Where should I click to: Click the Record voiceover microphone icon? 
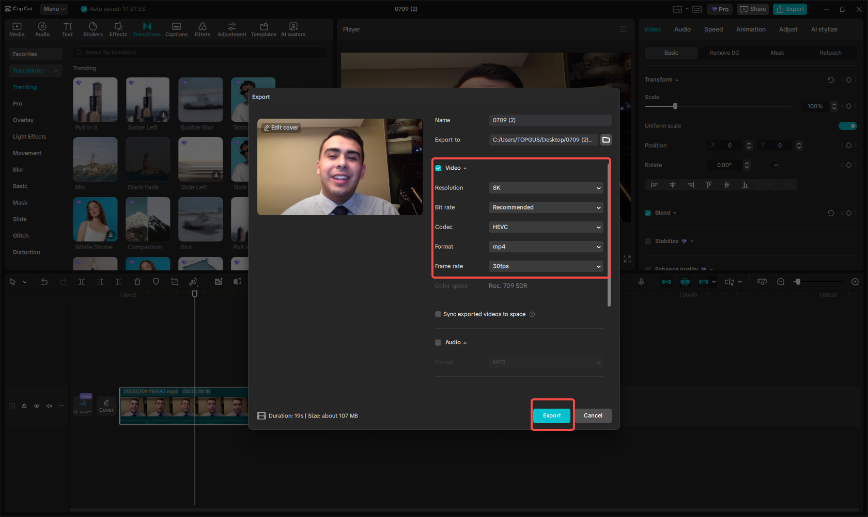point(641,282)
